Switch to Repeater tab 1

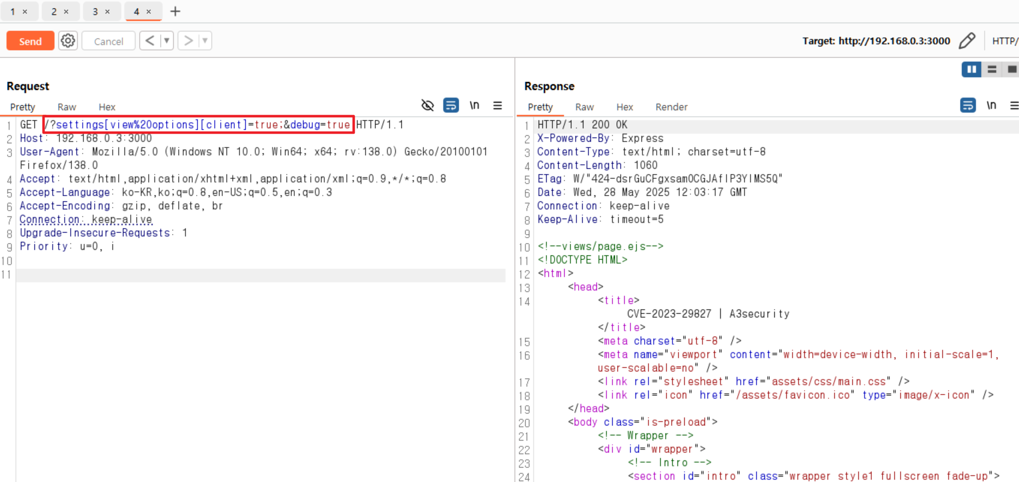[x=13, y=12]
